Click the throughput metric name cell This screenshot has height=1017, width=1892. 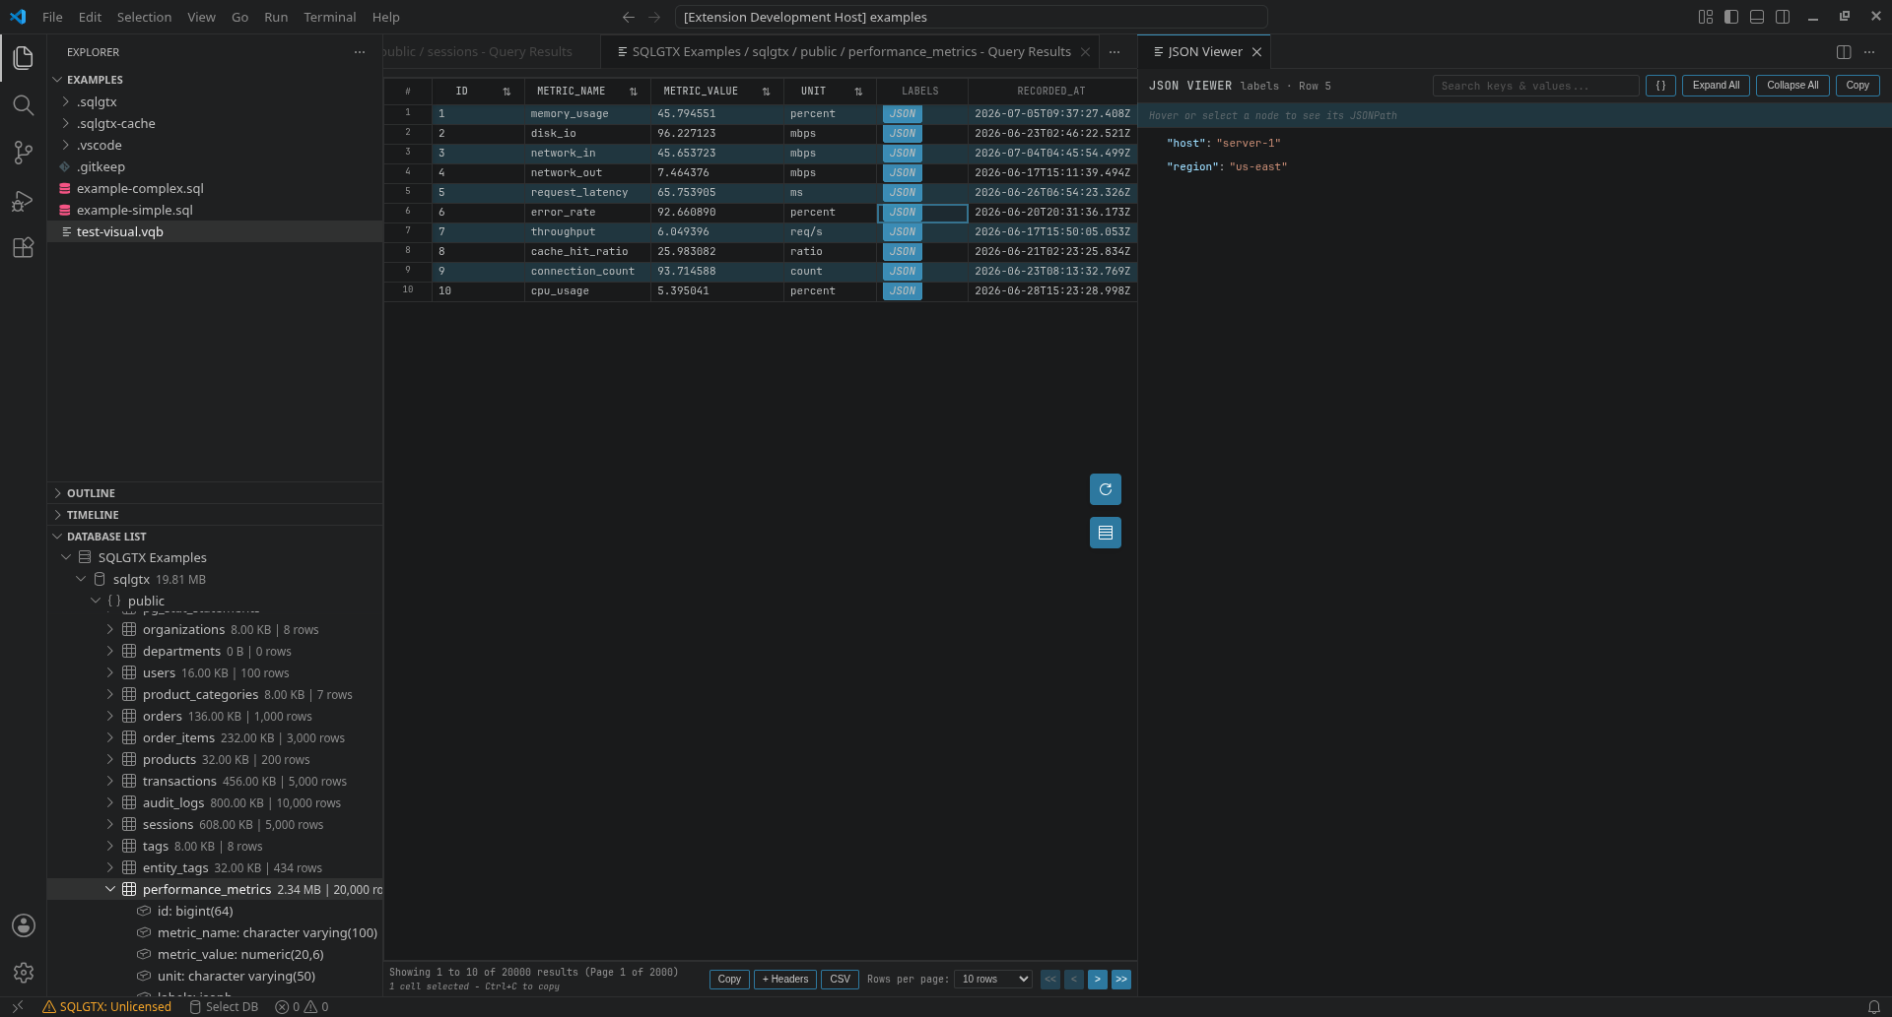pos(586,232)
